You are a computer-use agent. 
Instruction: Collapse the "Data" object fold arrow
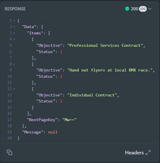14,27
